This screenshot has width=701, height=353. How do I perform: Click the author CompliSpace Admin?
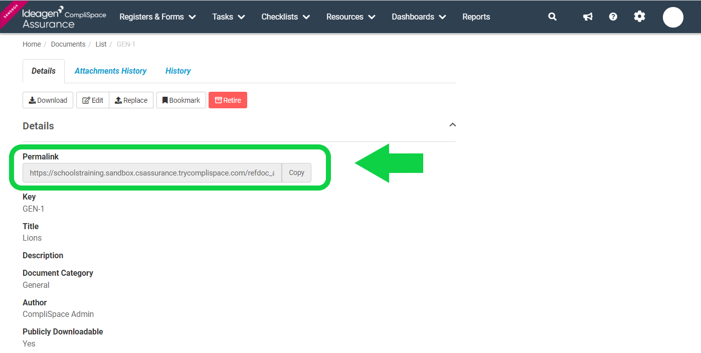58,314
